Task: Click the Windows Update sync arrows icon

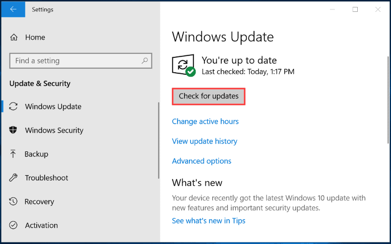Action: tap(13, 106)
